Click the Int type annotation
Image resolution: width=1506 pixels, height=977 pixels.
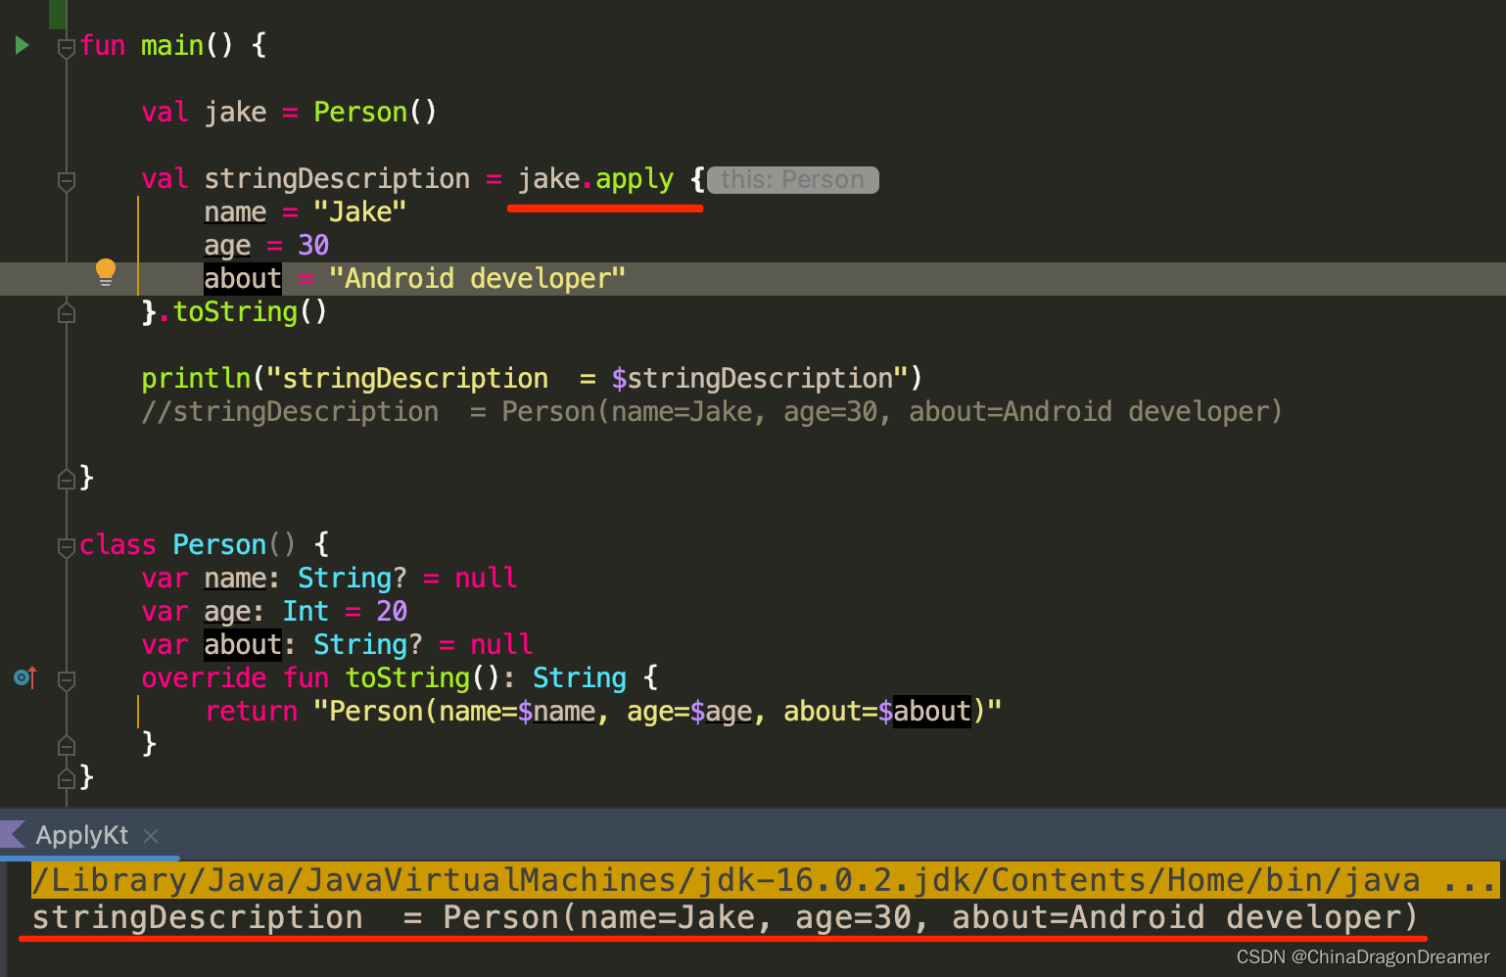pyautogui.click(x=306, y=611)
